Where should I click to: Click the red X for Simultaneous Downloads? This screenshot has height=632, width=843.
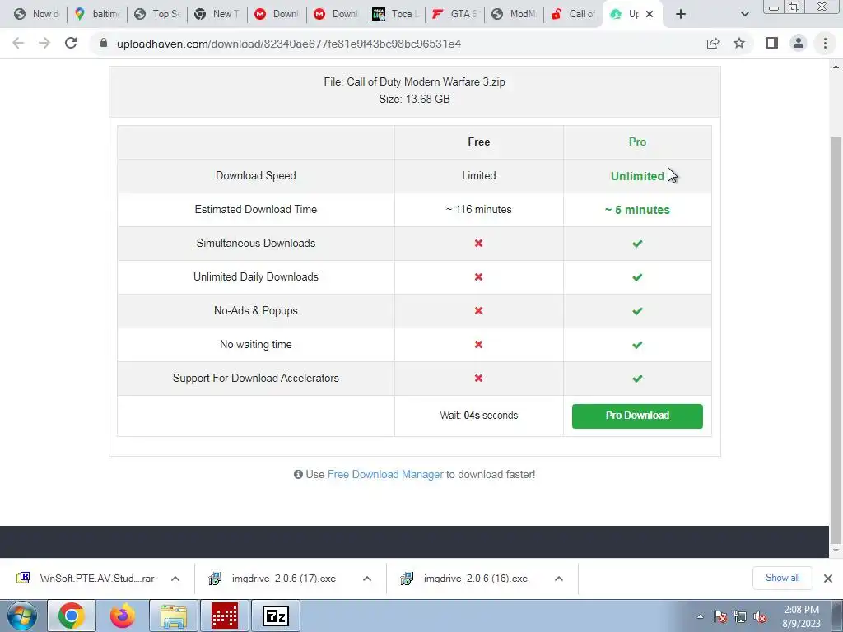(478, 244)
